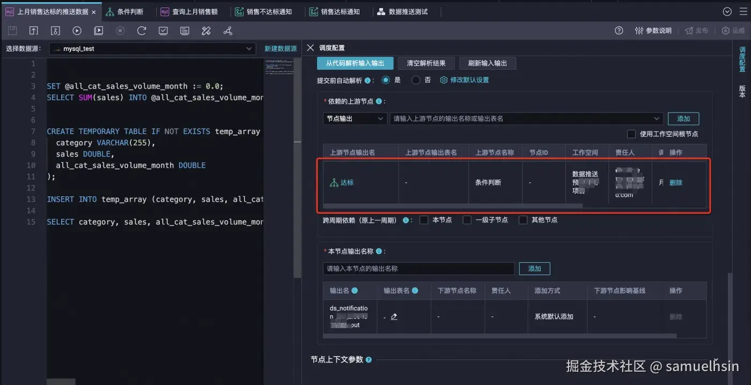The height and width of the screenshot is (385, 751).
Task: Select 是 for auto parse before submit
Action: click(385, 80)
